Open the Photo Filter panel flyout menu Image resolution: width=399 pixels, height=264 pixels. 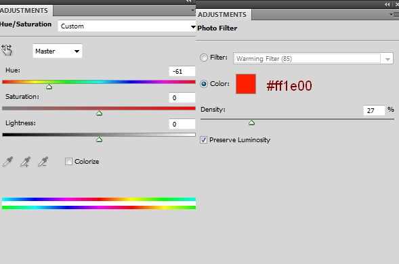click(394, 15)
